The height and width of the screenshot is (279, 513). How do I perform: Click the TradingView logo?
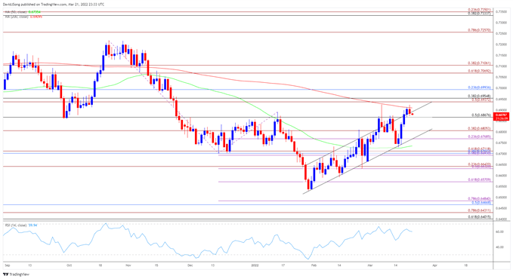(16, 274)
